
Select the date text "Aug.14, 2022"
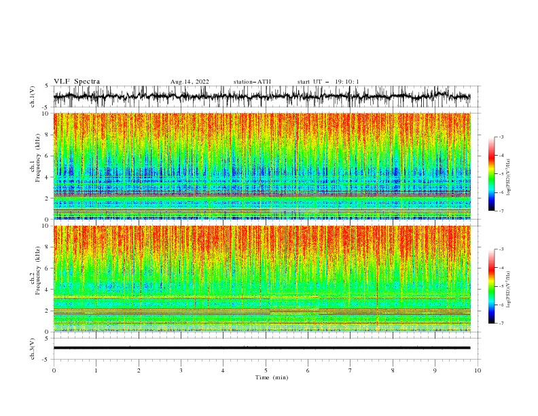click(x=190, y=82)
